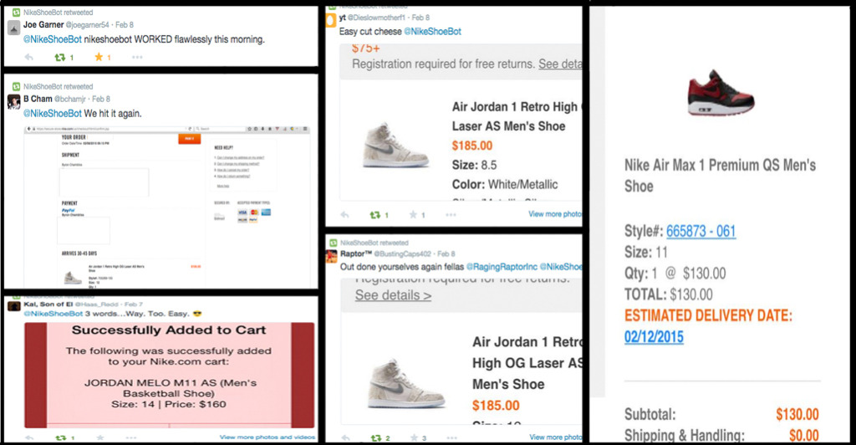856x445 pixels.
Task: Open B Cham's profile avatar
Action: tap(13, 101)
